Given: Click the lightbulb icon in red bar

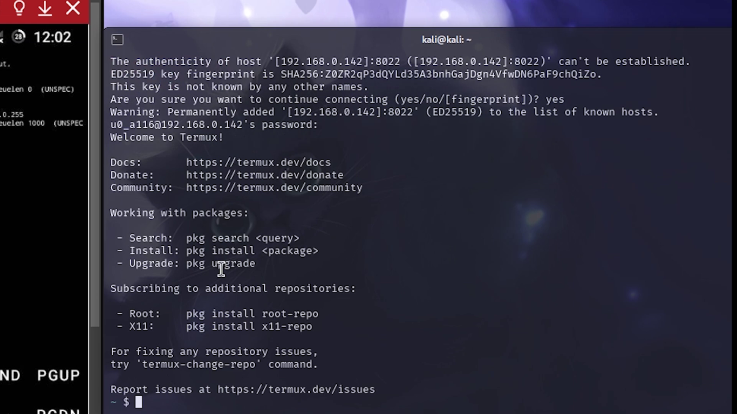Looking at the screenshot, I should click(x=19, y=8).
